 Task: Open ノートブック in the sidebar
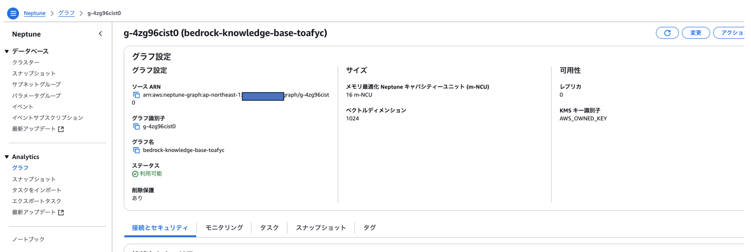pyautogui.click(x=28, y=239)
